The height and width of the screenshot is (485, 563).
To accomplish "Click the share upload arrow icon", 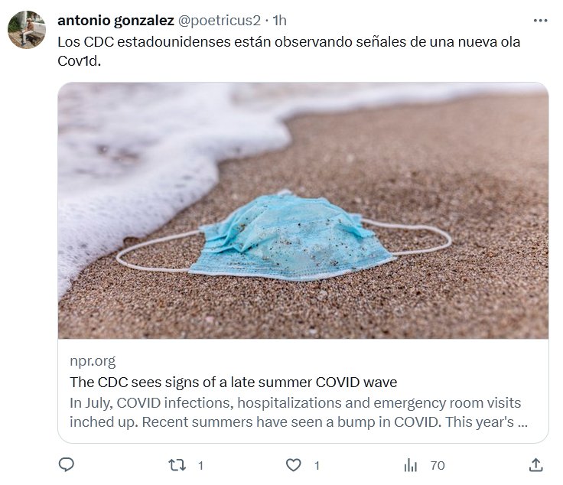I will (x=535, y=465).
